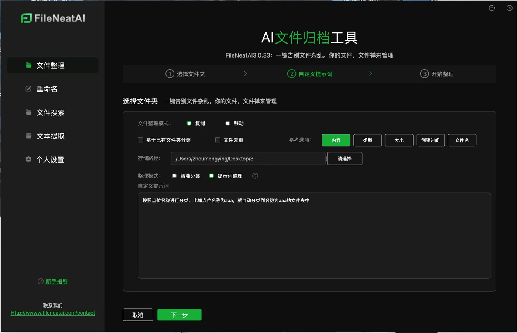
Task: Open the fileneatai.com/contact link
Action: pyautogui.click(x=53, y=313)
